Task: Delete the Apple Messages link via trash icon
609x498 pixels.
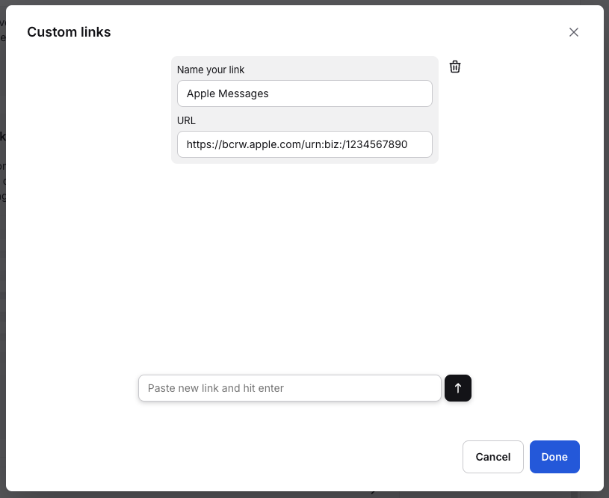Action: point(455,67)
